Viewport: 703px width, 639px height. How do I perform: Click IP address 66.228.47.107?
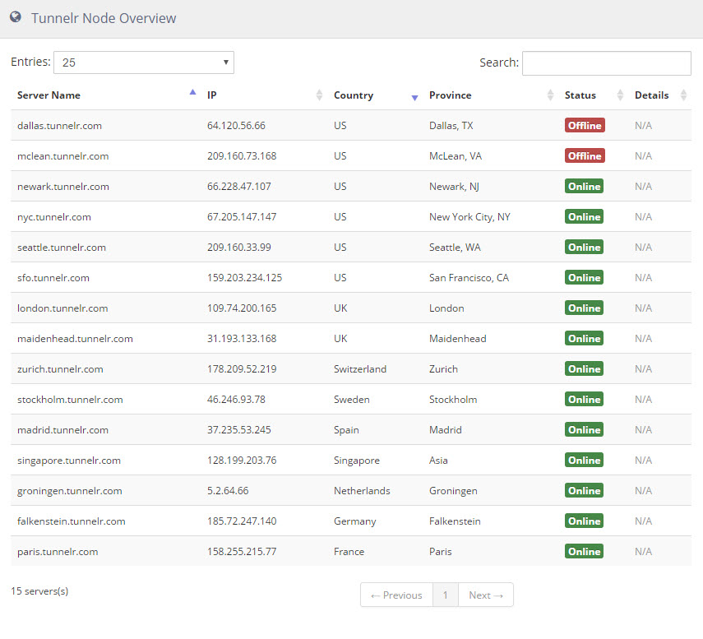click(239, 187)
